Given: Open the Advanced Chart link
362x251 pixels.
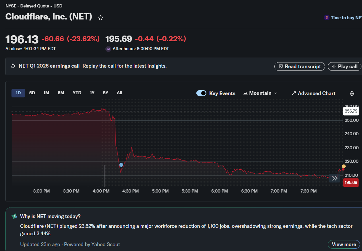Looking at the screenshot, I should [x=313, y=93].
